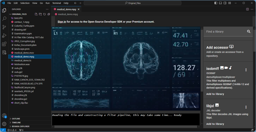
Task: Open centaur_1.mpg file
Action: [22, 22]
